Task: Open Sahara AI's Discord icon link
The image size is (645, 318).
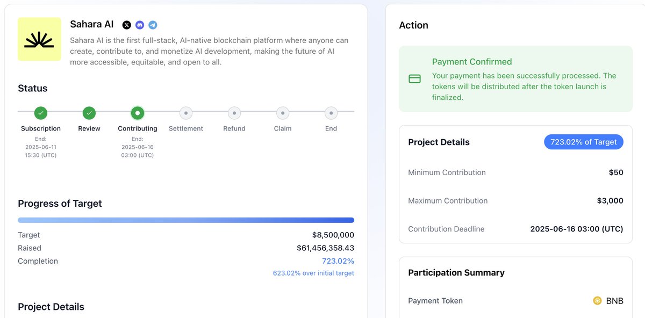Action: click(140, 25)
